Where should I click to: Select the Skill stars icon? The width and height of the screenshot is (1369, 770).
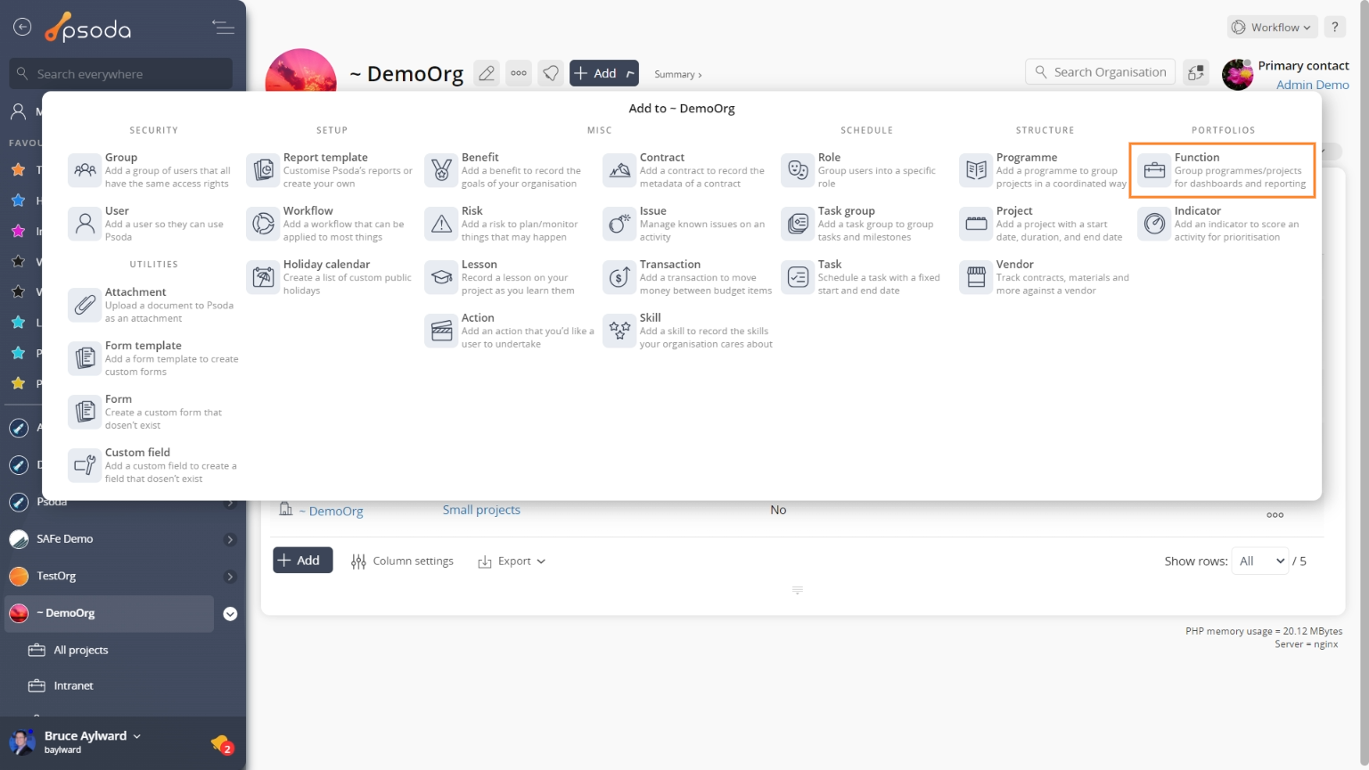point(620,331)
